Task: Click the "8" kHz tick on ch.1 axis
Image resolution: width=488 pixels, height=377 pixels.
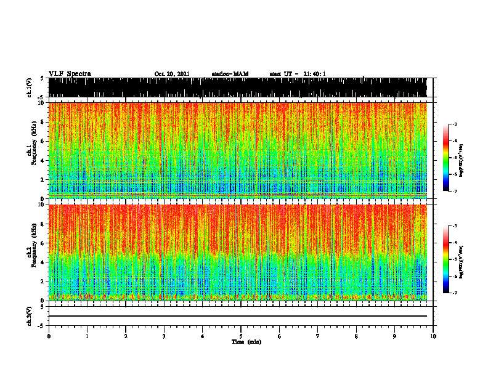Action: (43, 122)
